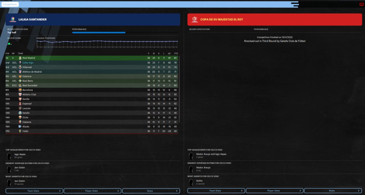Click the Atlético de Madrid club badge
Image resolution: width=365 pixels, height=195 pixels.
tap(20, 72)
